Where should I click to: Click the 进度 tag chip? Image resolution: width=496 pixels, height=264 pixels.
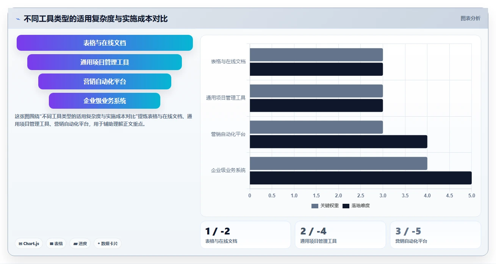[80, 244]
